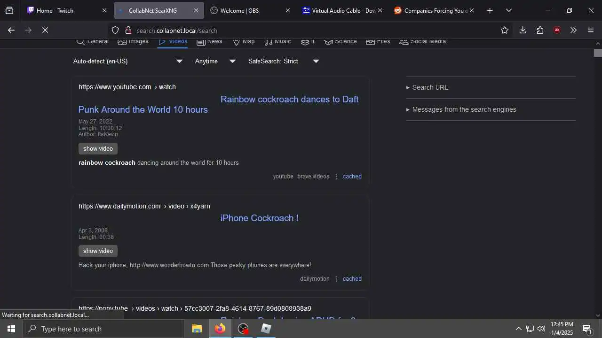Select the General search category
This screenshot has height=338, width=602.
coord(92,41)
